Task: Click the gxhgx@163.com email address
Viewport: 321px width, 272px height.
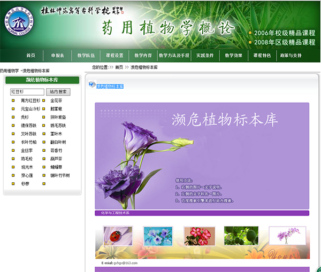Action: [x=125, y=263]
